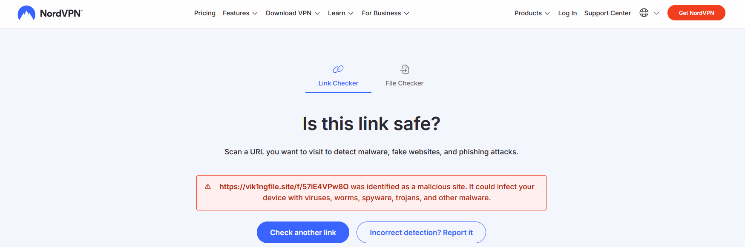Go to Support Center
Viewport: 745px width, 247px height.
tap(607, 13)
